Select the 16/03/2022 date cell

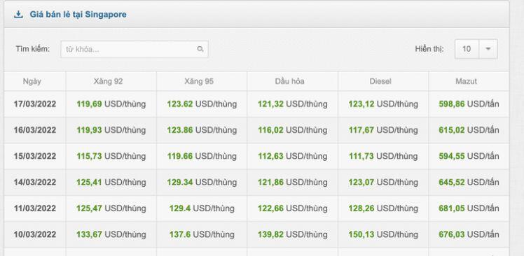[x=35, y=130]
